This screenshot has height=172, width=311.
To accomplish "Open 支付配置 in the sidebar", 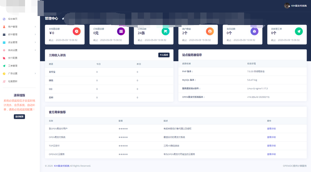I will (13, 58).
